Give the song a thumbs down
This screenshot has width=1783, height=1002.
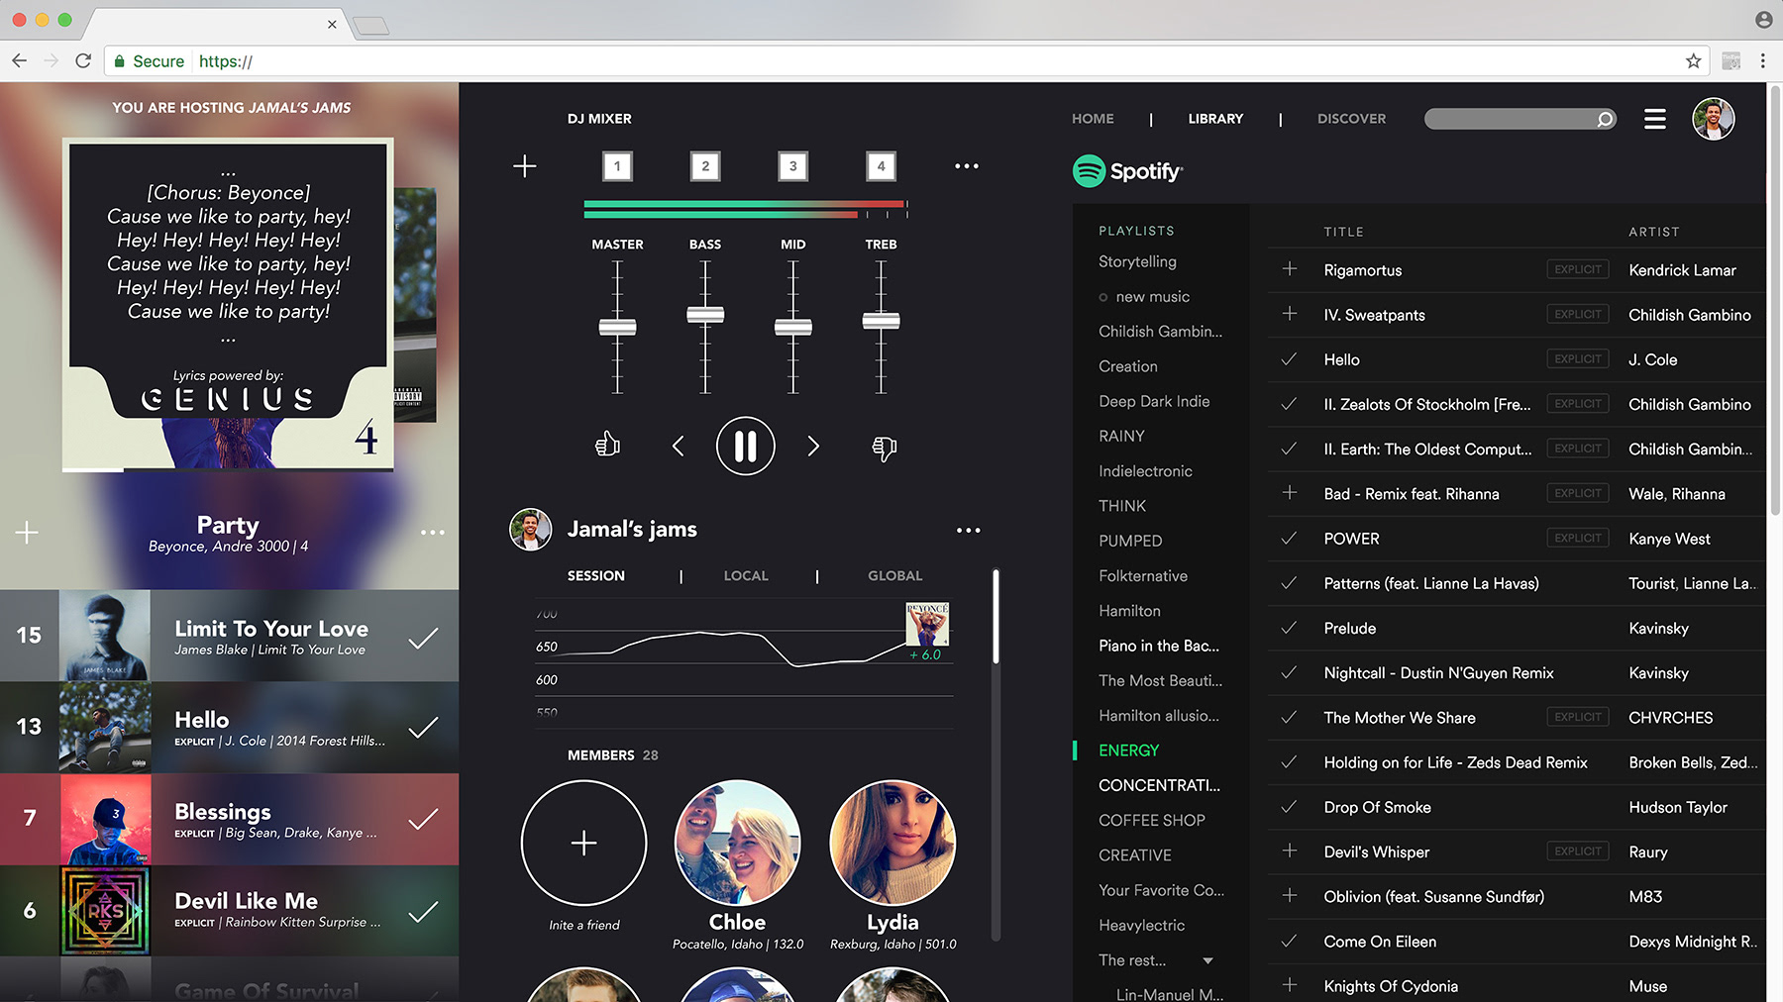coord(884,449)
